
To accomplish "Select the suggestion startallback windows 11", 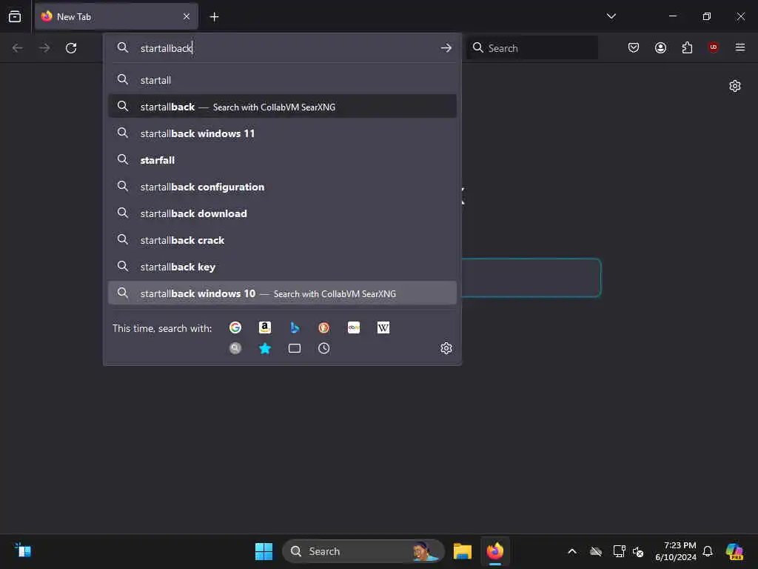I will click(282, 133).
